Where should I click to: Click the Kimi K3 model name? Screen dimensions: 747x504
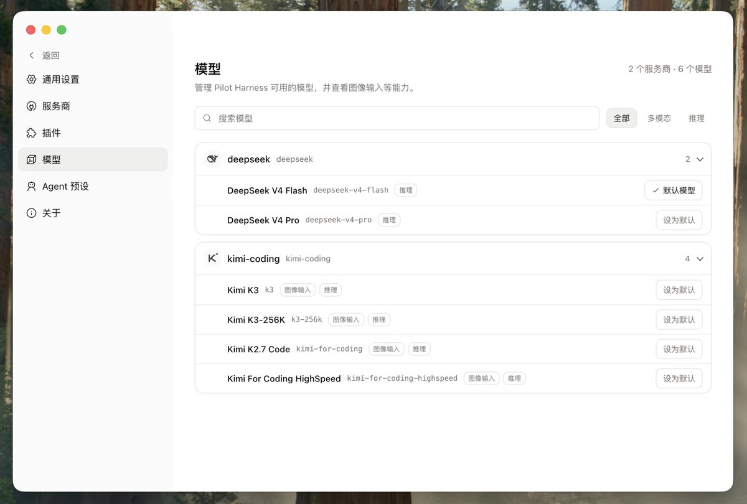coord(243,290)
